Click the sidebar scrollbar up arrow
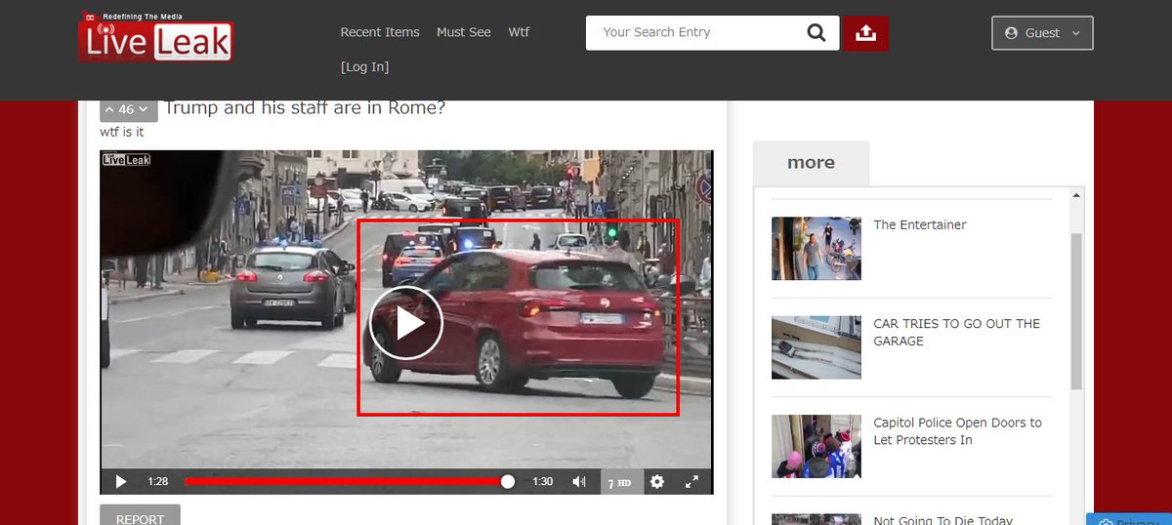 tap(1077, 195)
